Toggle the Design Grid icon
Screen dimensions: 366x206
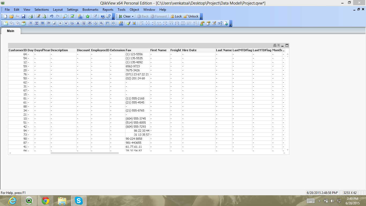pyautogui.click(x=134, y=23)
